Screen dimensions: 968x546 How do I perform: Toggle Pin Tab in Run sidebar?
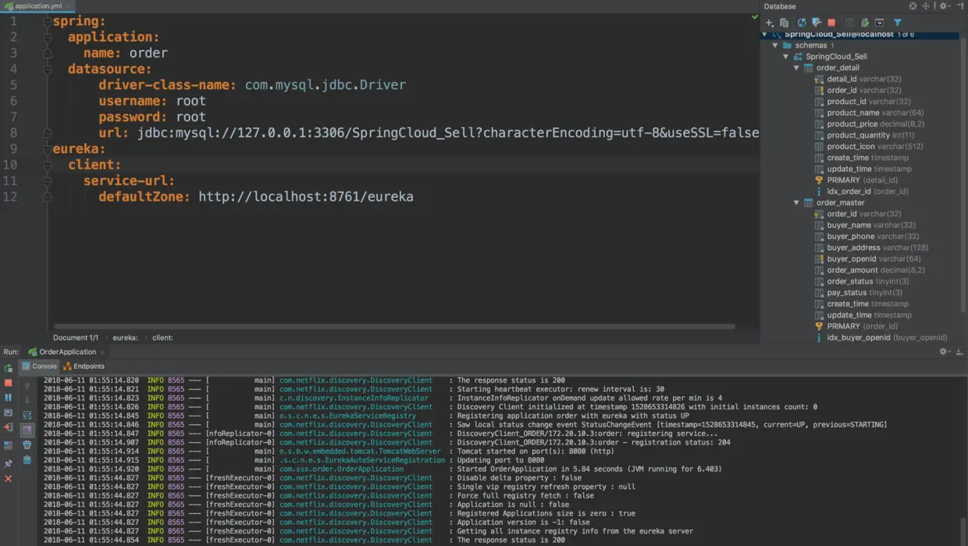pos(9,463)
